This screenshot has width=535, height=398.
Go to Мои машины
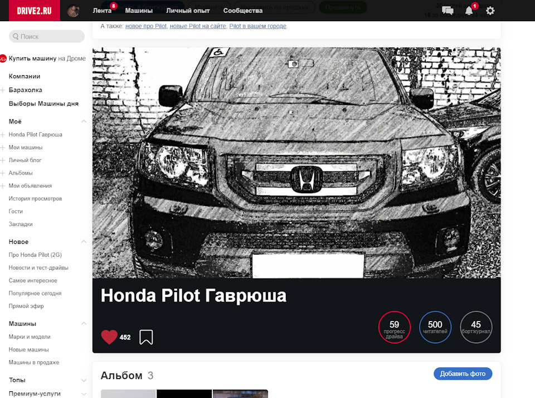pyautogui.click(x=26, y=147)
